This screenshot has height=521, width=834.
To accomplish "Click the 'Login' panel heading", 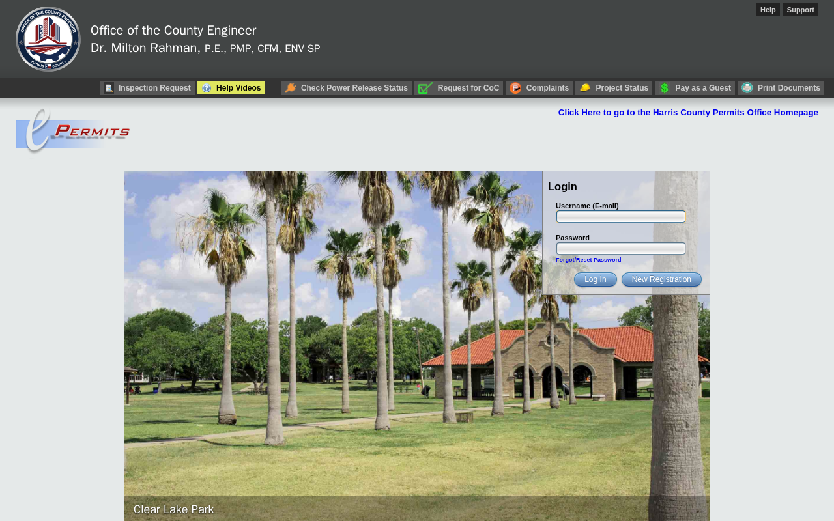I will (x=562, y=187).
